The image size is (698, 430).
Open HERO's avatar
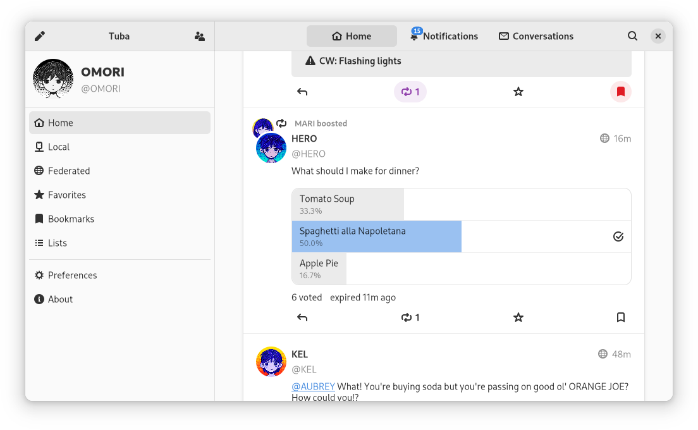271,148
